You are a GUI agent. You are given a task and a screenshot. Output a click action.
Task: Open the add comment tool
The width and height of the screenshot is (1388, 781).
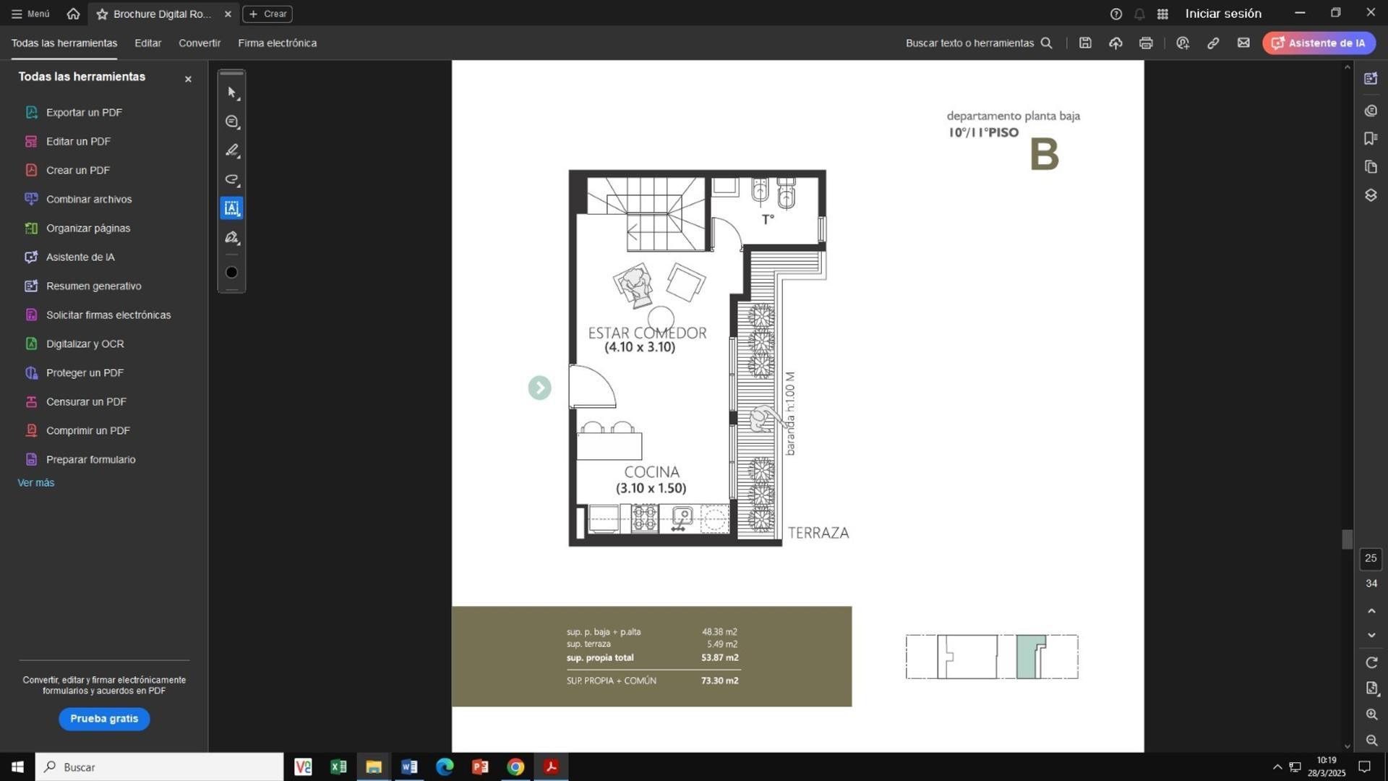[x=231, y=122]
